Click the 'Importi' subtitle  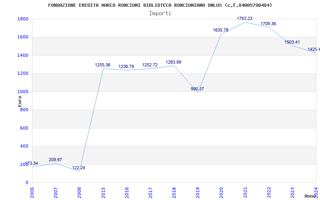160,14
